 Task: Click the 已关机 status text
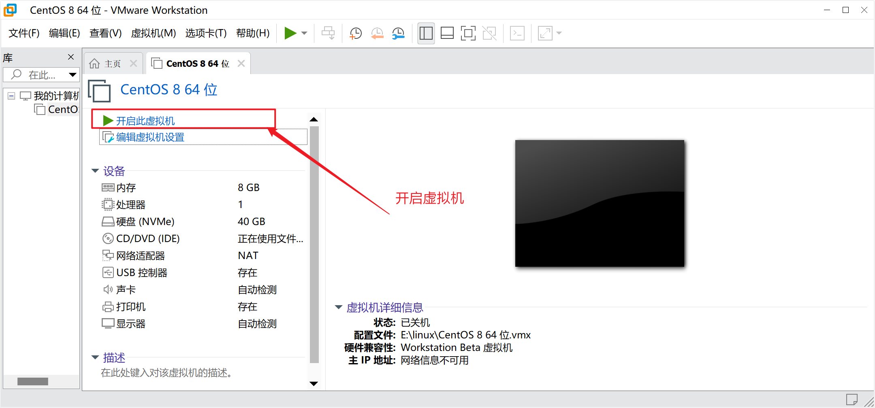[415, 323]
